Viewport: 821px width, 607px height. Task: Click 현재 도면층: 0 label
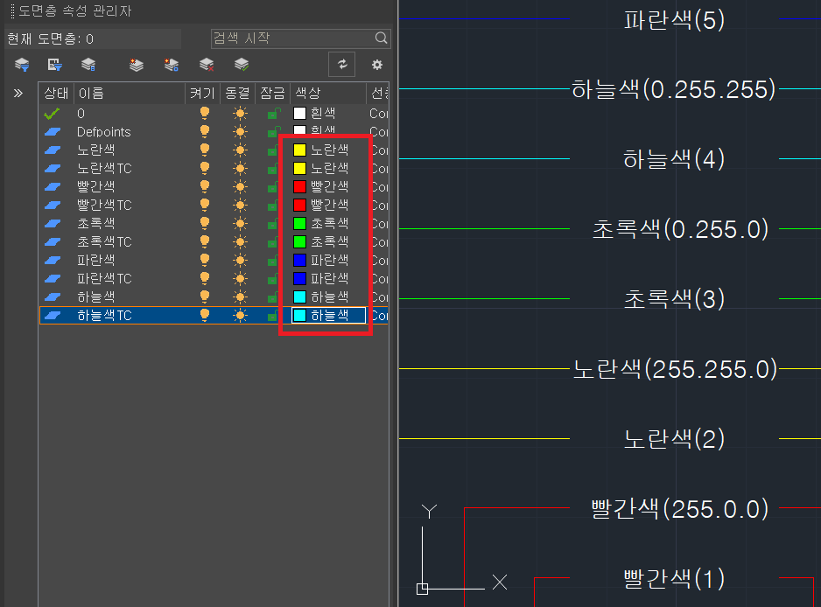(50, 39)
